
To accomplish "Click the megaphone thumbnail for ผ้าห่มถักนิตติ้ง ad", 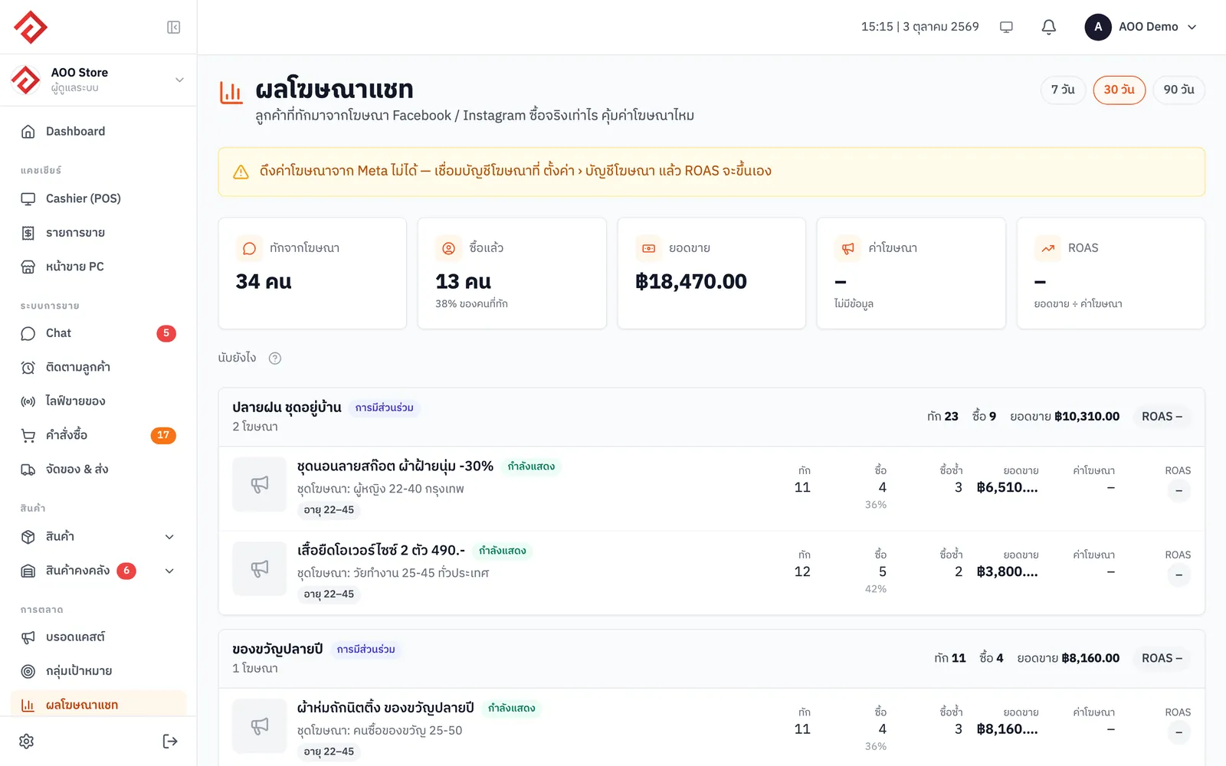I will click(x=260, y=725).
